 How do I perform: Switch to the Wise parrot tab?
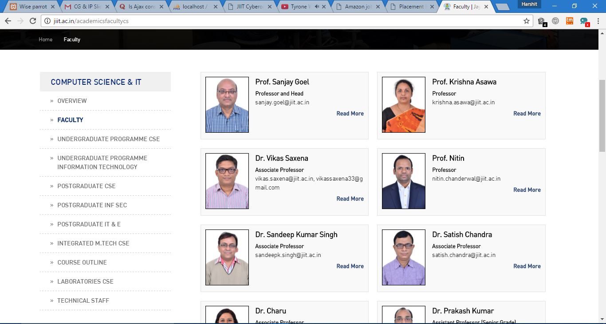click(x=32, y=7)
